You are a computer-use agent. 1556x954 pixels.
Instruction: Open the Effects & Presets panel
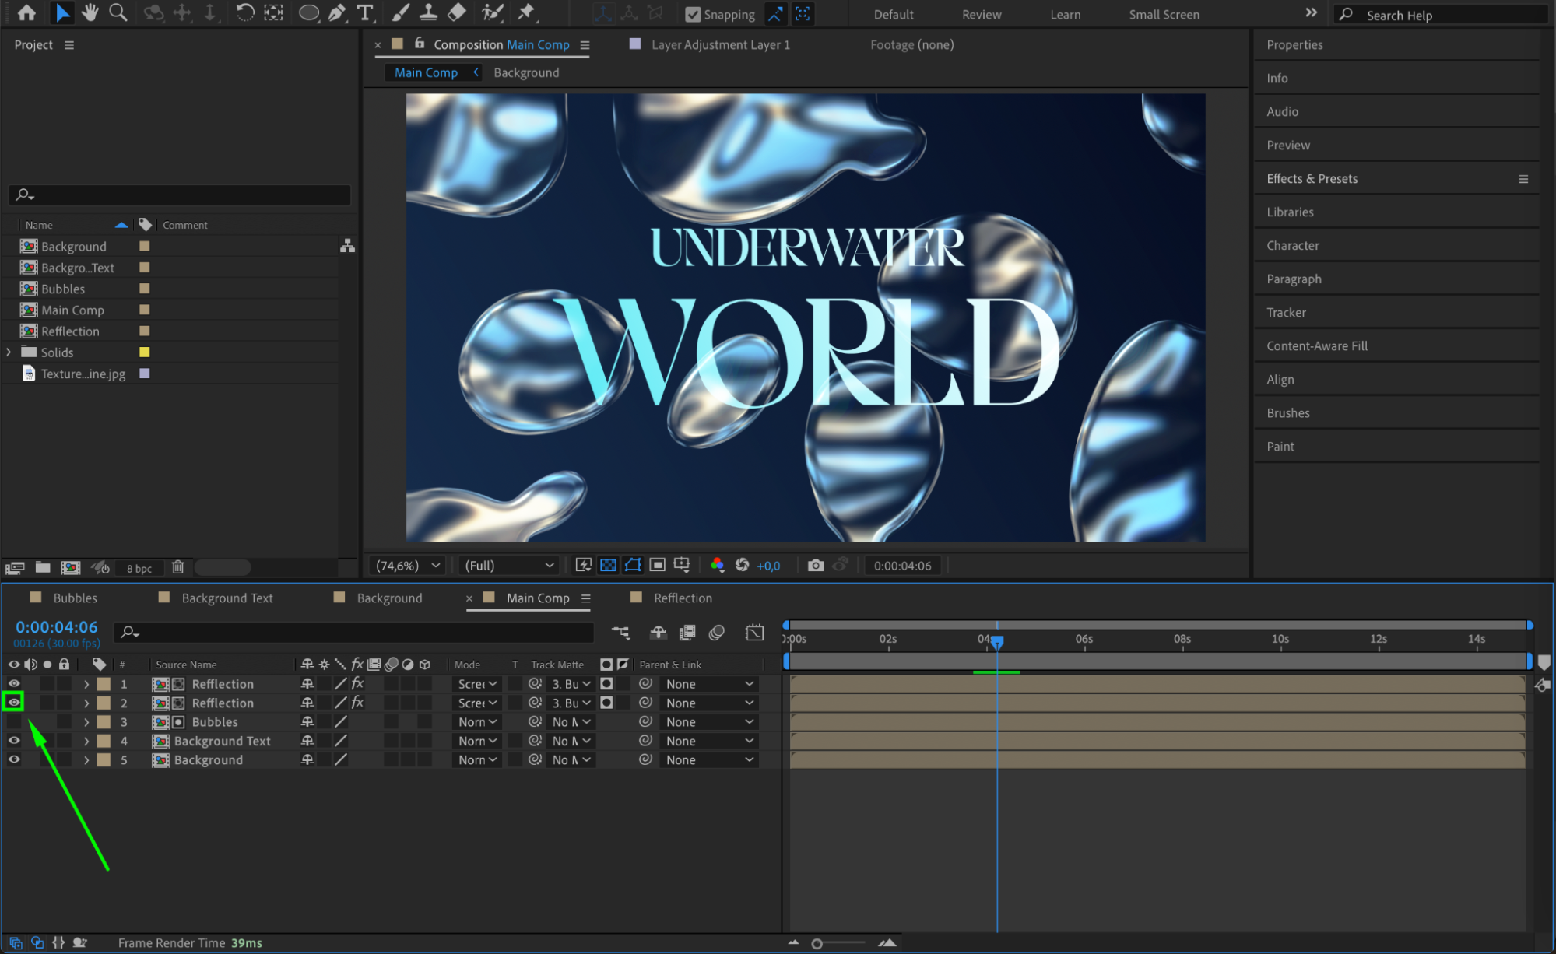click(1312, 178)
